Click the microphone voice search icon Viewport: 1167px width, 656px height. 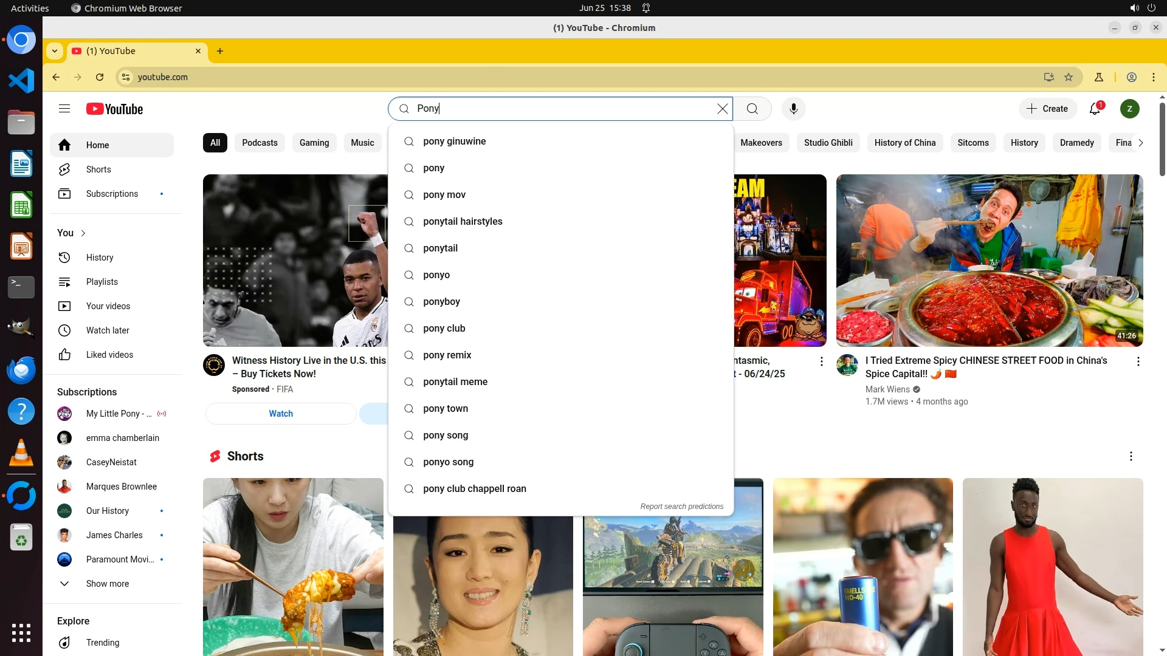tap(793, 109)
